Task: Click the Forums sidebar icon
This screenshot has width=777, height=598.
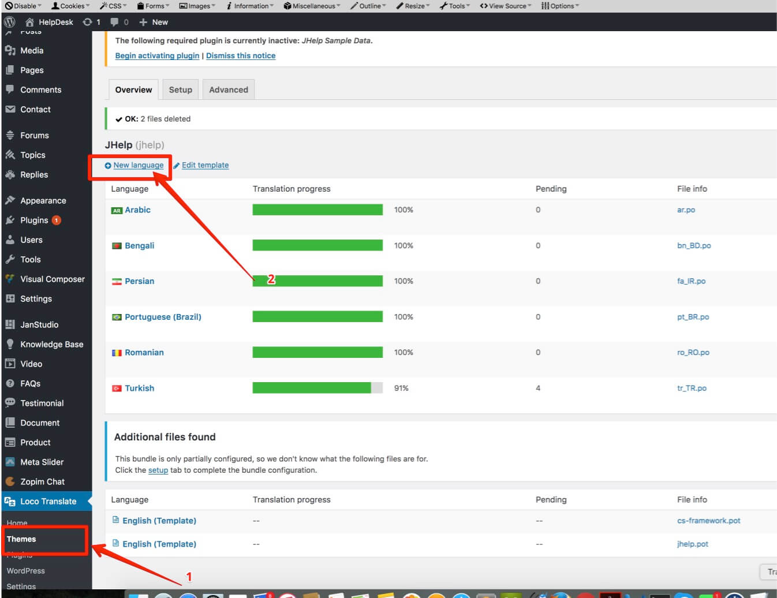Action: 10,135
